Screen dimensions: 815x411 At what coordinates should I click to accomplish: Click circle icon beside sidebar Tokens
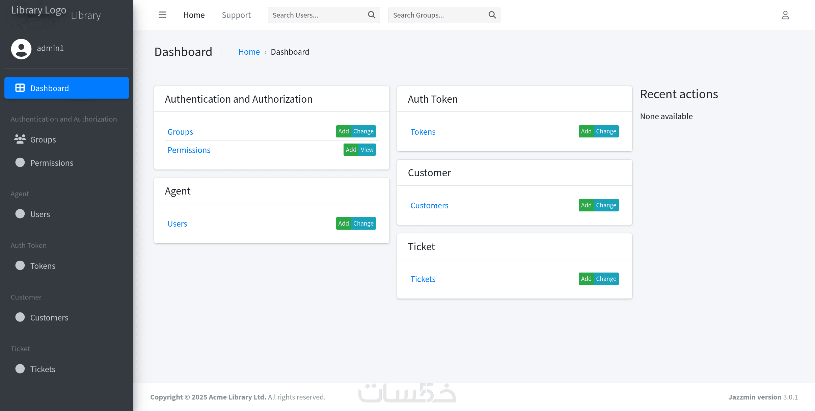point(20,265)
